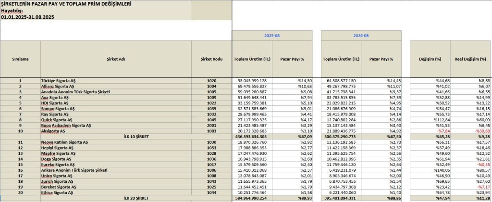Select the negative change '-%7,84'
This screenshot has width=492, height=202.
click(430, 131)
